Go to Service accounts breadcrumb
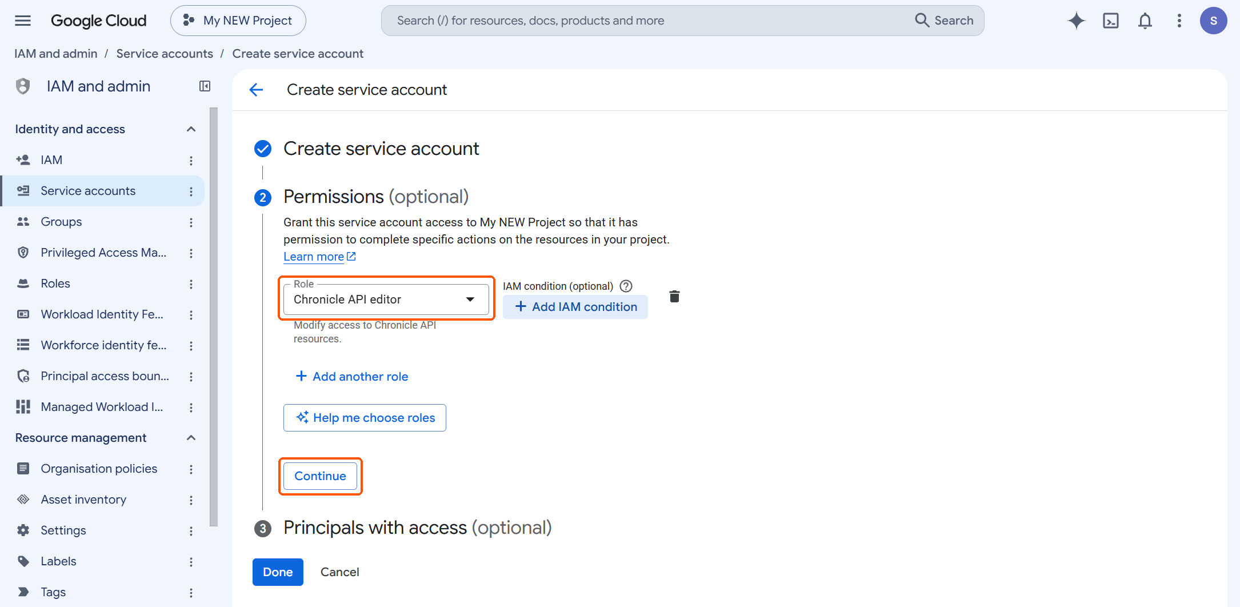 pos(165,54)
